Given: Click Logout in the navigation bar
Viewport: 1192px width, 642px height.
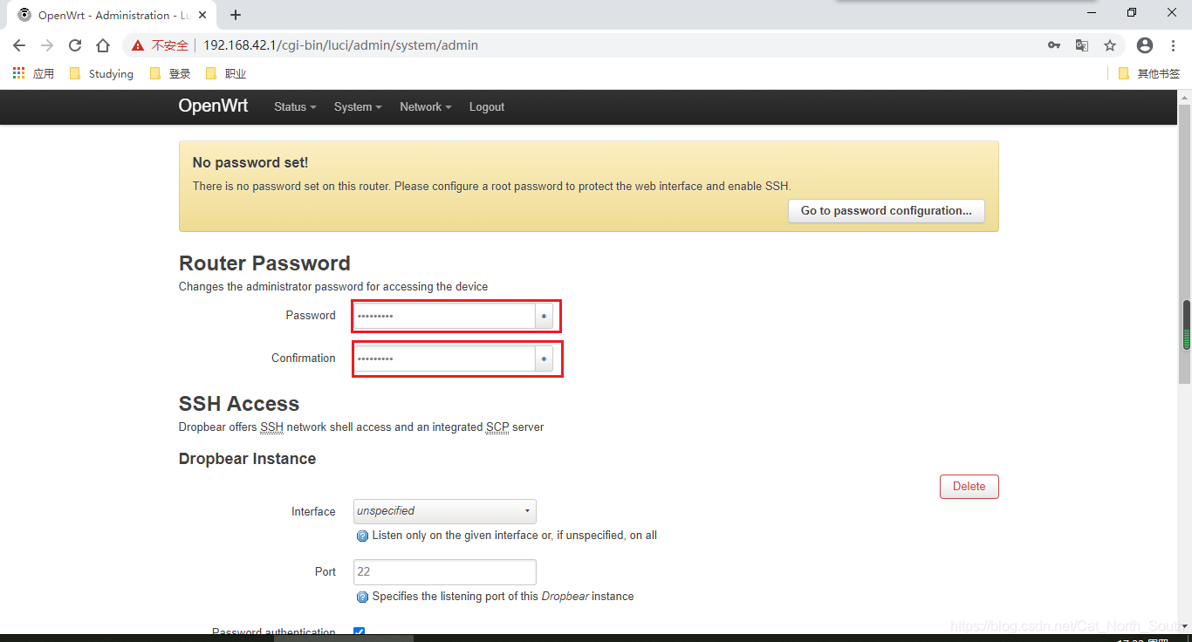Looking at the screenshot, I should click(x=487, y=107).
